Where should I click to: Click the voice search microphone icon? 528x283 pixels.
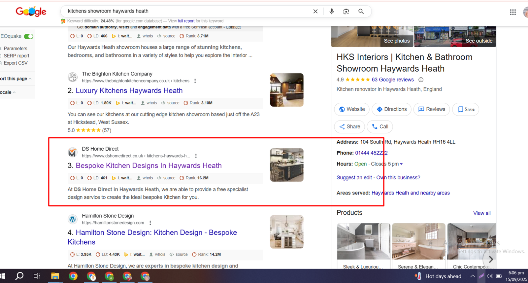(x=332, y=11)
